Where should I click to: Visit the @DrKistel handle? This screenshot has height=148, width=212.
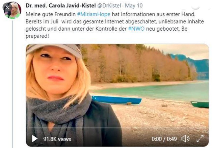109,6
